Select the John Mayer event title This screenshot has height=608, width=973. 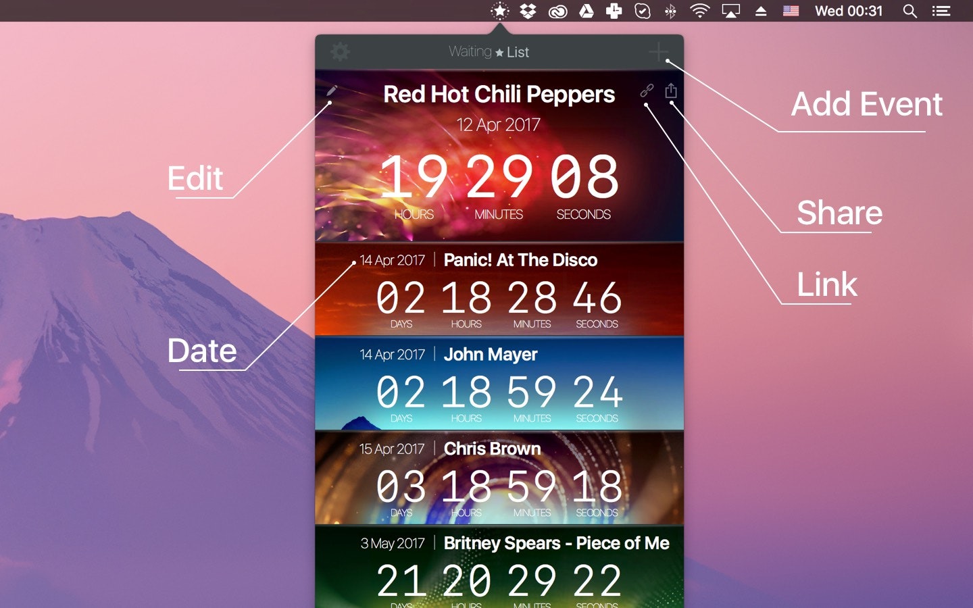[x=491, y=355]
